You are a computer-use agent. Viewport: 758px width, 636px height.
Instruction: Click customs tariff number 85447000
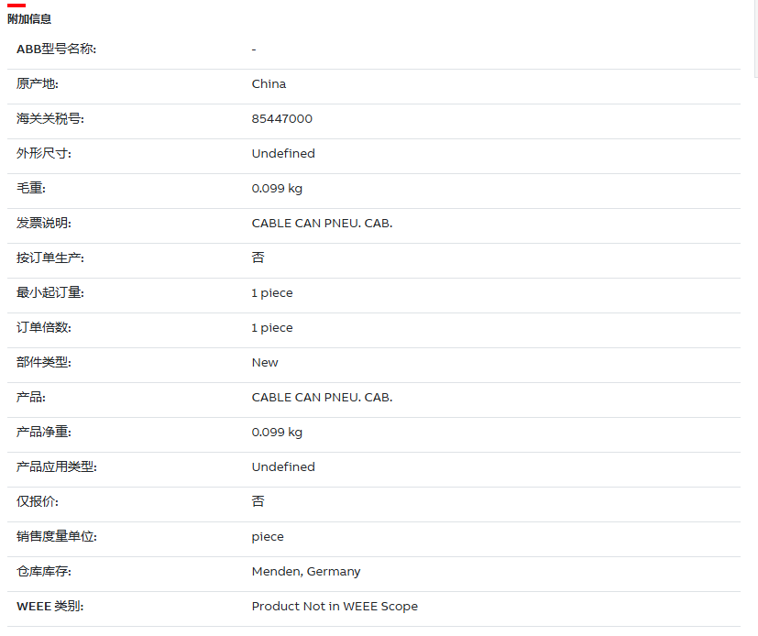coord(281,119)
